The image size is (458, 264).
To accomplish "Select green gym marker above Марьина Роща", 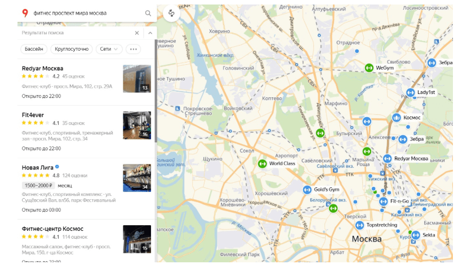I will (x=367, y=151).
